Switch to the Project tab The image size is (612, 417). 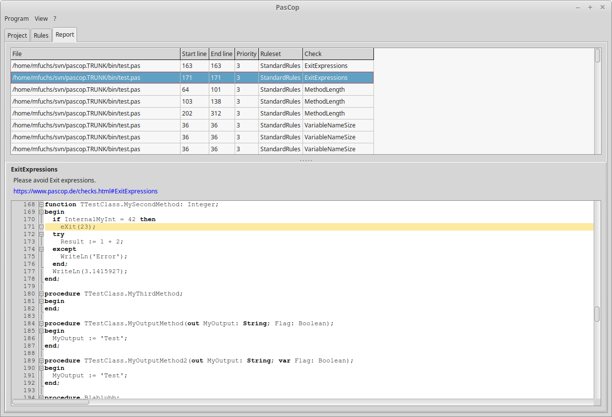coord(17,36)
